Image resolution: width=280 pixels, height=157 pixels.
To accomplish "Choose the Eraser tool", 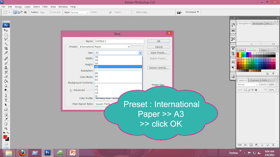I will pyautogui.click(x=6, y=77).
